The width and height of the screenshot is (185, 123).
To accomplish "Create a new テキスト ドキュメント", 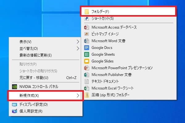I will [129, 81].
